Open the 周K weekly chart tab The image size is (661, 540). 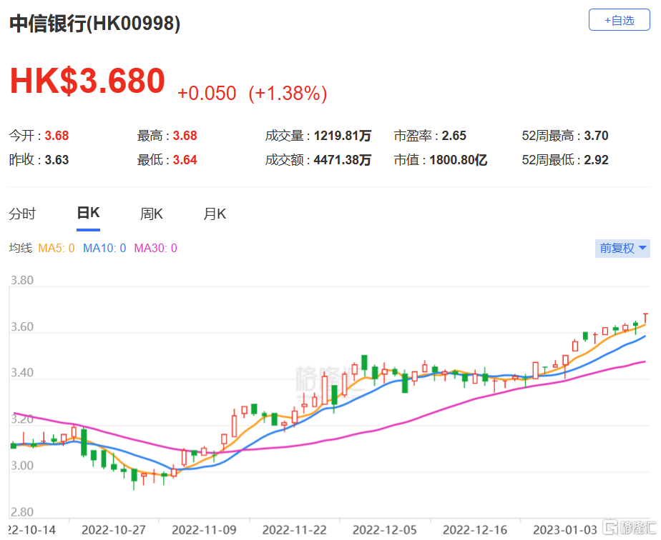point(152,214)
